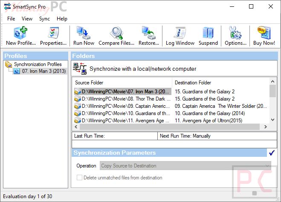281x202 pixels.
Task: Click destination 09. Captain America The Winter Soldier
Action: tap(221, 106)
